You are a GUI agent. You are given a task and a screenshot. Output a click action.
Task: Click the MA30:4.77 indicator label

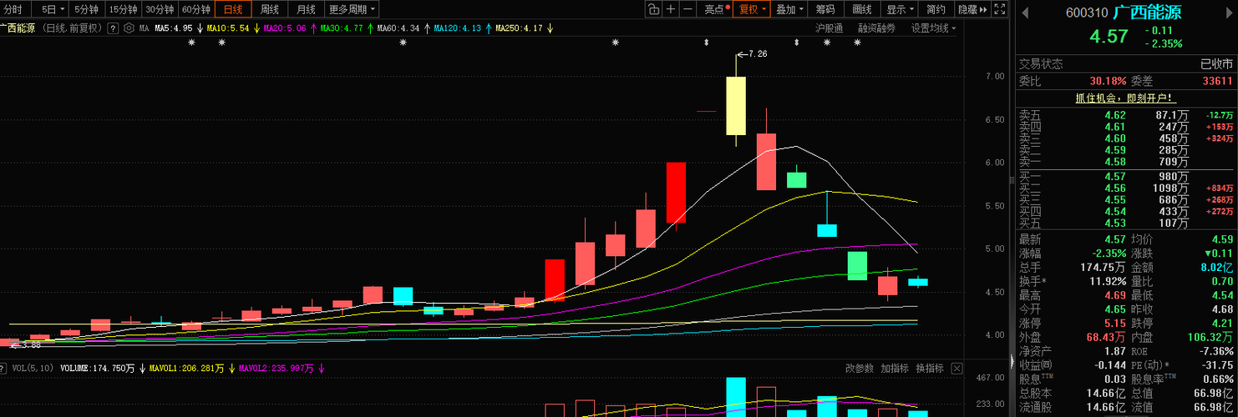[342, 28]
